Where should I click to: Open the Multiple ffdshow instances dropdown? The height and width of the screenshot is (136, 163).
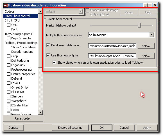pos(152,35)
